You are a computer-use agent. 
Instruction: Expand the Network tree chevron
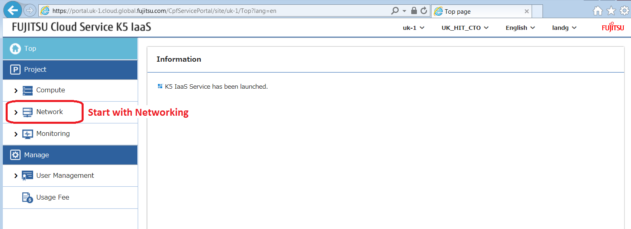click(x=16, y=112)
